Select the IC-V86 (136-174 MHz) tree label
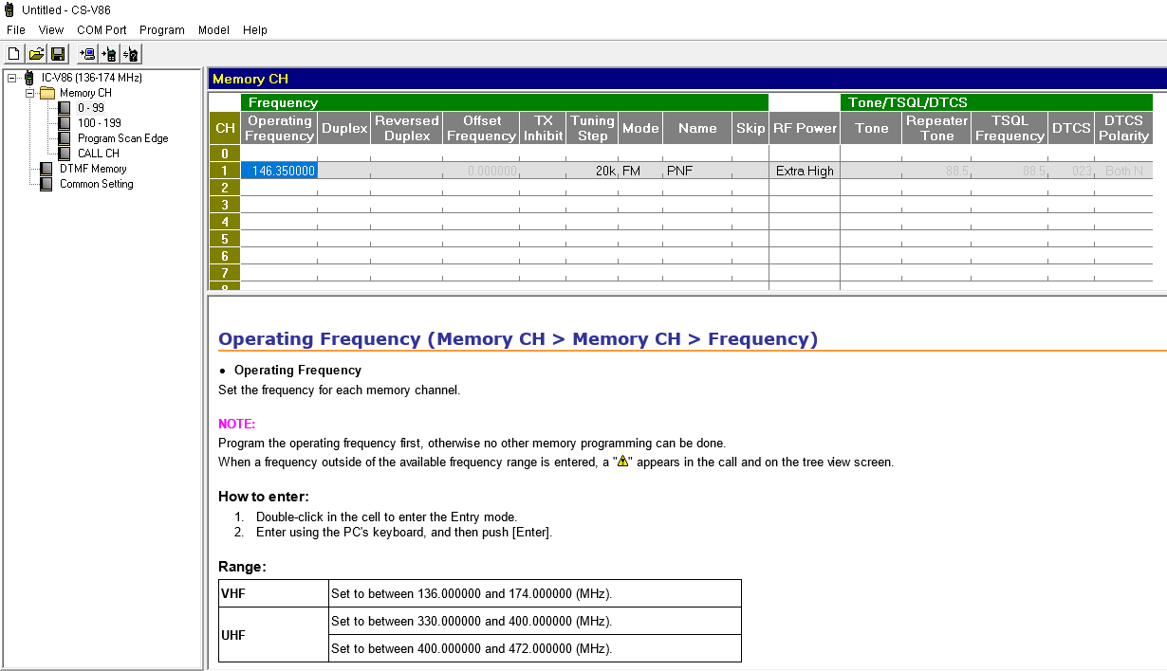 click(91, 78)
